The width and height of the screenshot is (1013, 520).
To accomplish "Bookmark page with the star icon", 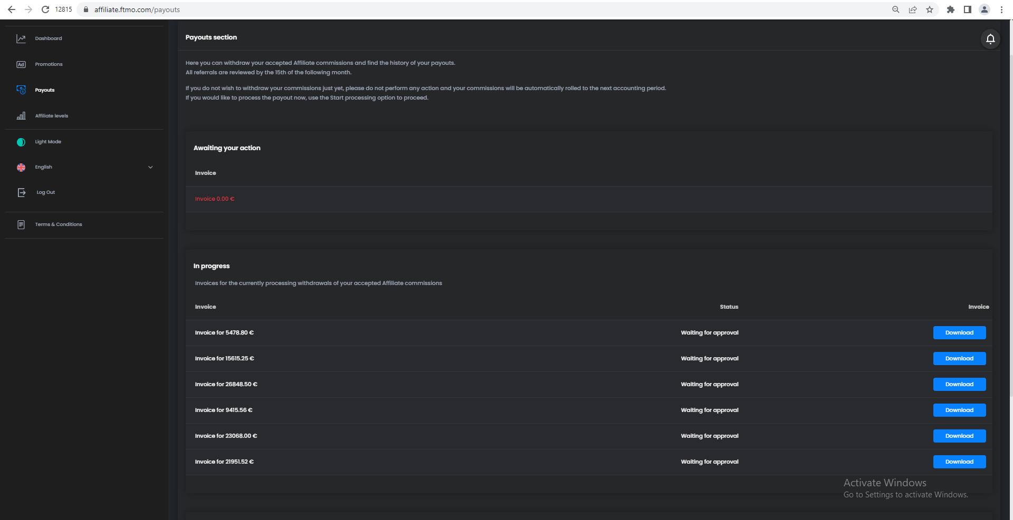I will point(930,9).
